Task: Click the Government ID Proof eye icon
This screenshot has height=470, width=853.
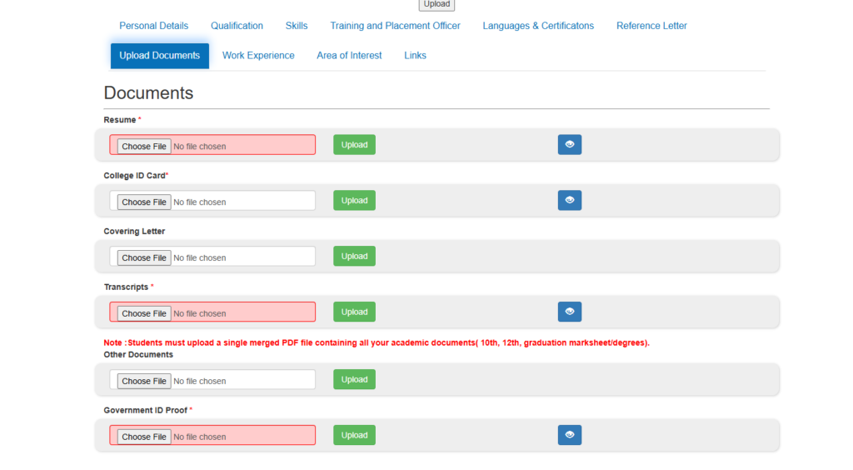Action: tap(569, 435)
